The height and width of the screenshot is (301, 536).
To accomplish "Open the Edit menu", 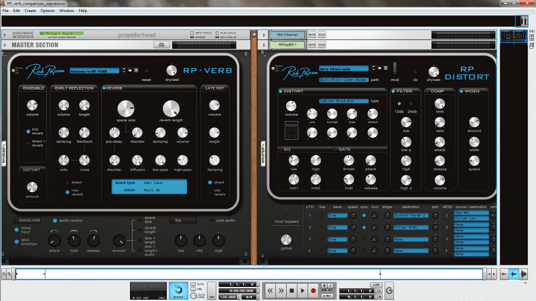I will (x=16, y=11).
